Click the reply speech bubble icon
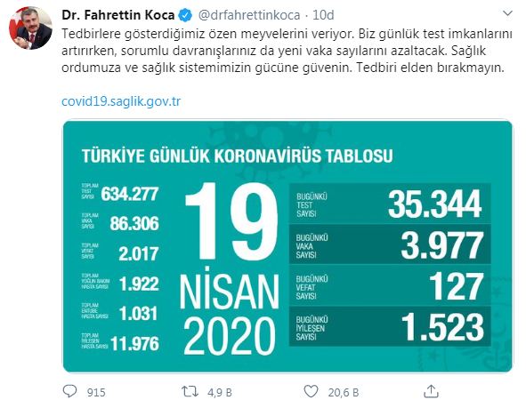 click(69, 391)
